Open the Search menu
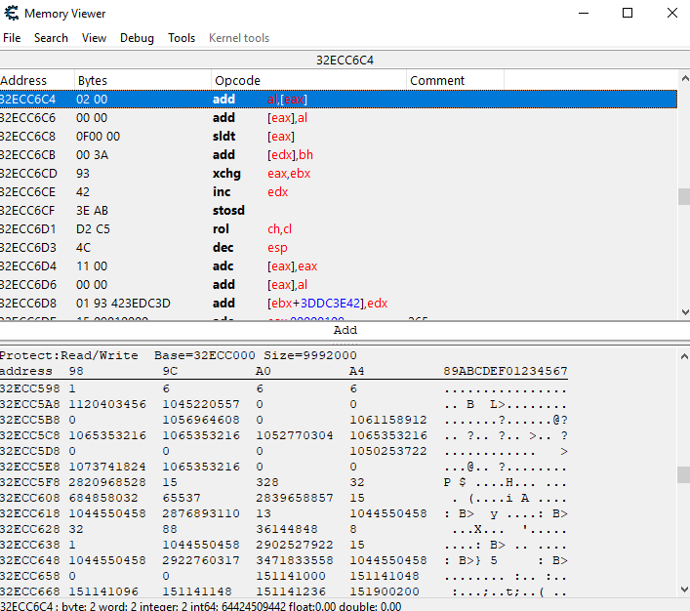The width and height of the screenshot is (690, 611). (x=51, y=38)
